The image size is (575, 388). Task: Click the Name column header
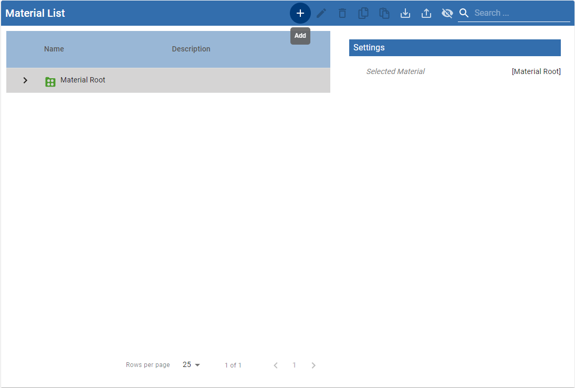pos(54,49)
